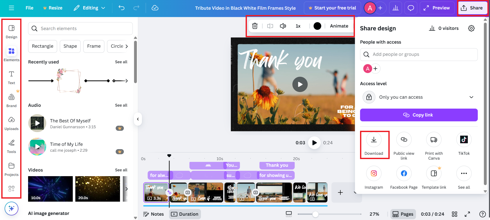Open the Text sidebar tab
The height and width of the screenshot is (220, 490).
[11, 77]
